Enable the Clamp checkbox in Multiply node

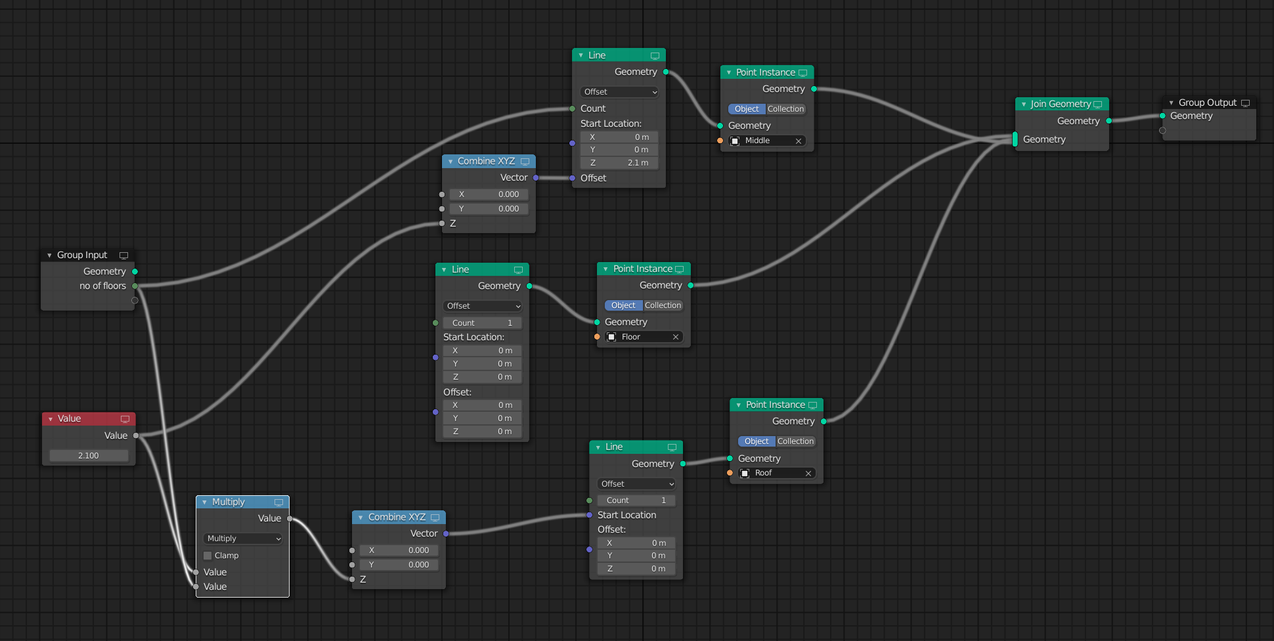coord(208,556)
